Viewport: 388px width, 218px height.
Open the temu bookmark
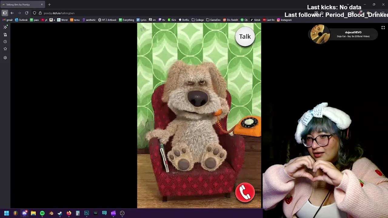[75, 20]
